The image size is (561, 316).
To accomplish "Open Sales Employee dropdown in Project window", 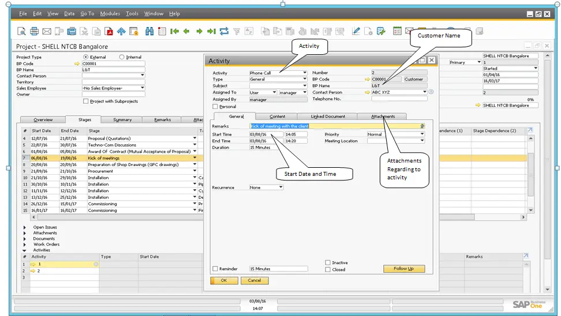I will coord(143,88).
